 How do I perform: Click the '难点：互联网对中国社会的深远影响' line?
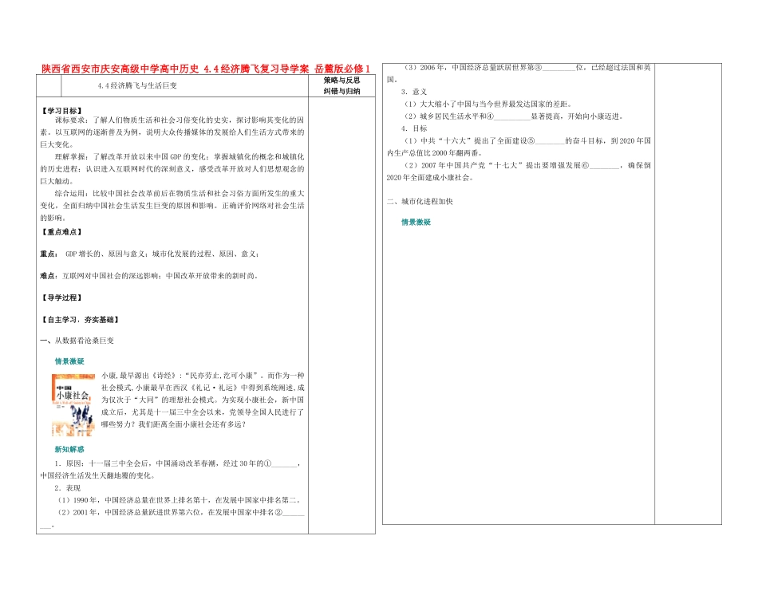tap(149, 276)
